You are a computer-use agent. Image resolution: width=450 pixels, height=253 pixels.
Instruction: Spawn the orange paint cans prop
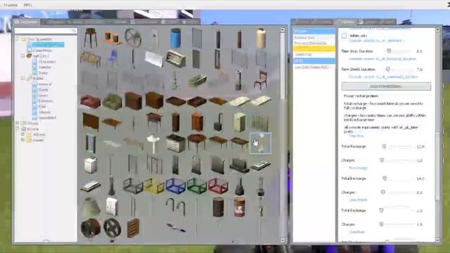(x=112, y=38)
